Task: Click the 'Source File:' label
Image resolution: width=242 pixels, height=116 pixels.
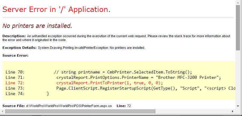Action: [x=14, y=106]
